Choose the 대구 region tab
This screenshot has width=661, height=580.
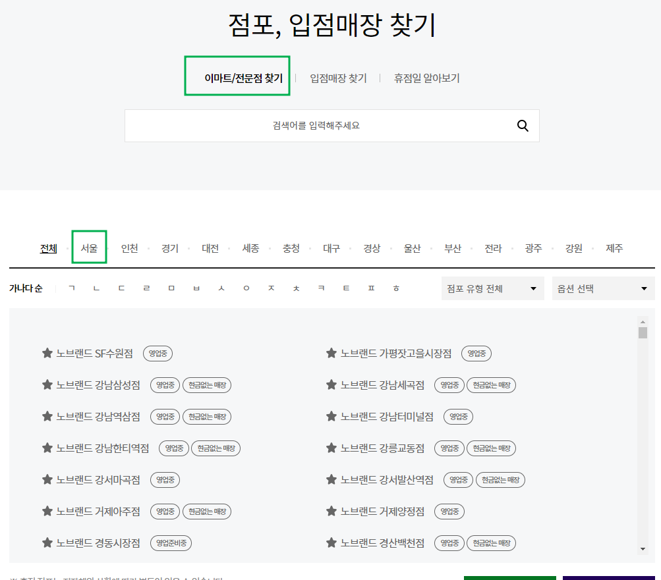(x=331, y=248)
